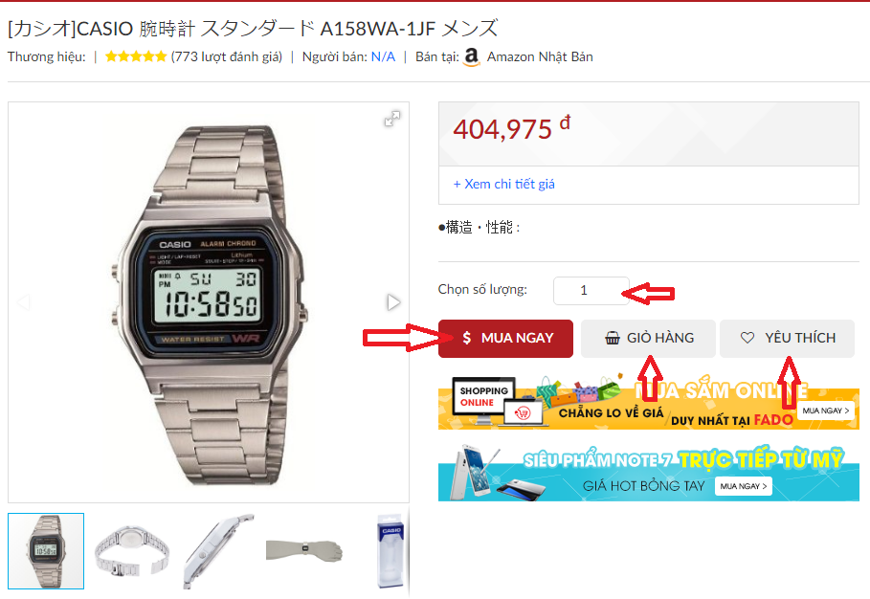Go to previous image using left arrow
The width and height of the screenshot is (870, 599).
pyautogui.click(x=23, y=302)
